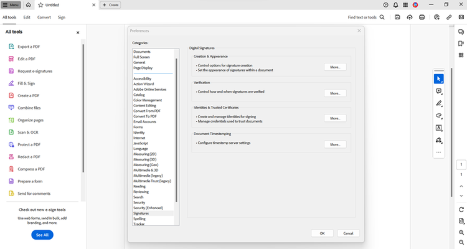Click the See All e-sign tools button
Screen dimensions: 467x249
pos(42,235)
